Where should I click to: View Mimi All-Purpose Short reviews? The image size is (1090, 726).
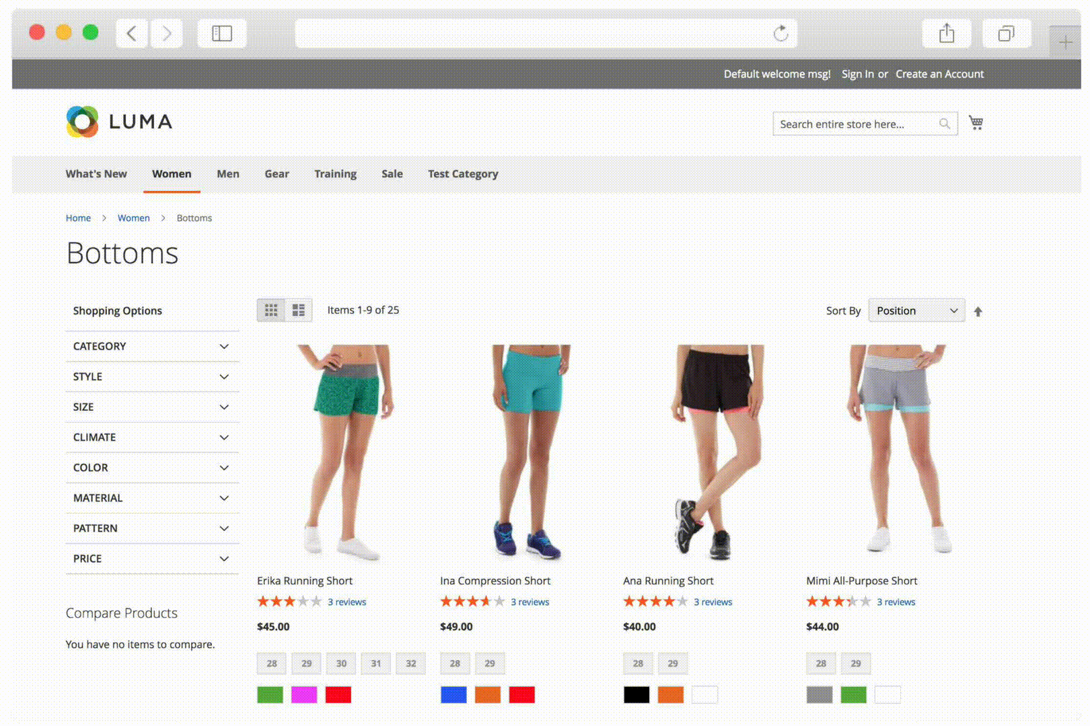896,602
